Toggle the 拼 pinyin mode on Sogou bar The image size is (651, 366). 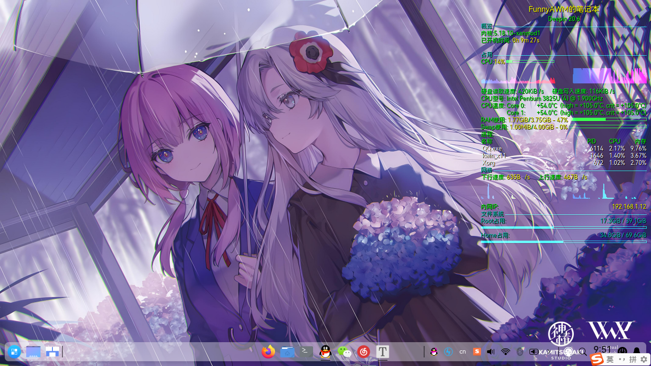pos(633,359)
